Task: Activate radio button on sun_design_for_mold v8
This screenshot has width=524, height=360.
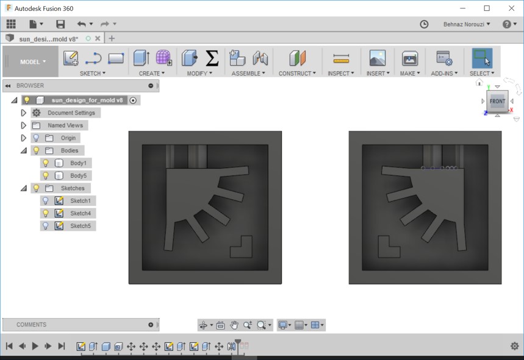Action: pos(133,100)
